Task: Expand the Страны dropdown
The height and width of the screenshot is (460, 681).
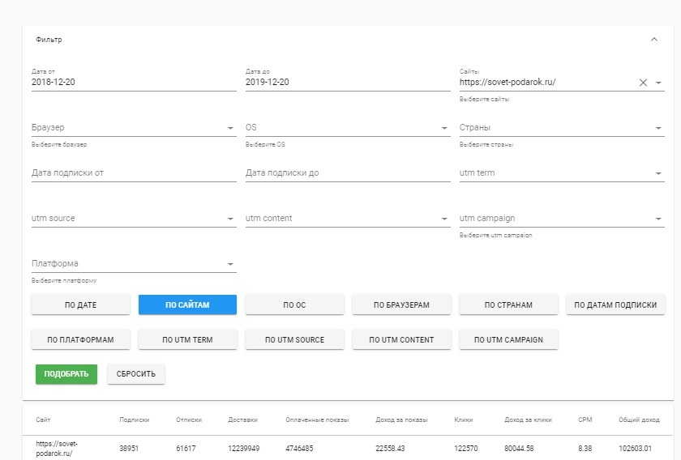Action: click(x=658, y=128)
